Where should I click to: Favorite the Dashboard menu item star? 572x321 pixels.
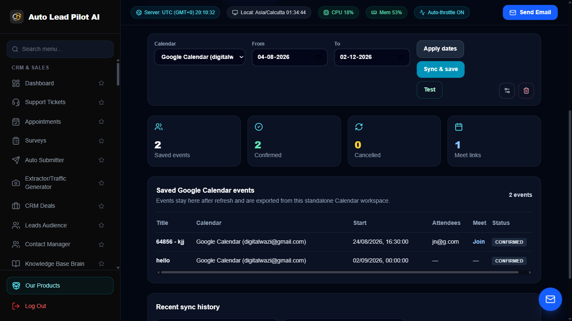pyautogui.click(x=101, y=83)
